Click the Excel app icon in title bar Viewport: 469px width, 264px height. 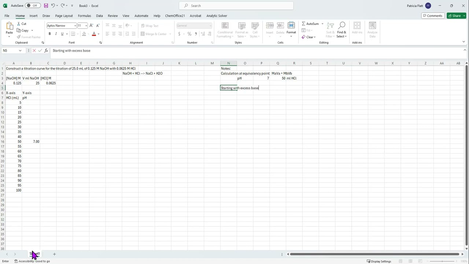point(5,5)
